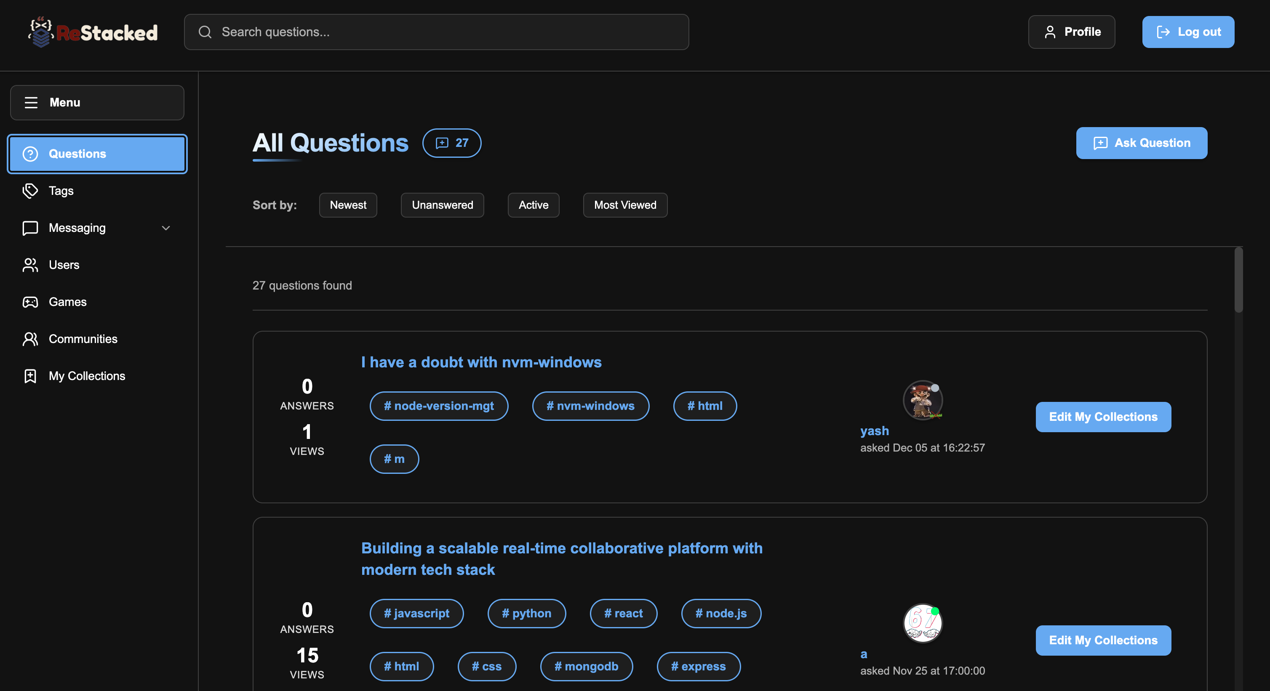This screenshot has height=691, width=1270.
Task: Open the nvm-windows doubt question link
Action: [481, 362]
